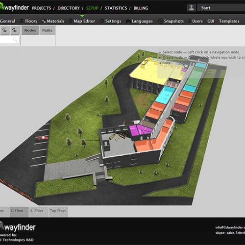
Task: Click the red car on map
Action: pos(42,138)
